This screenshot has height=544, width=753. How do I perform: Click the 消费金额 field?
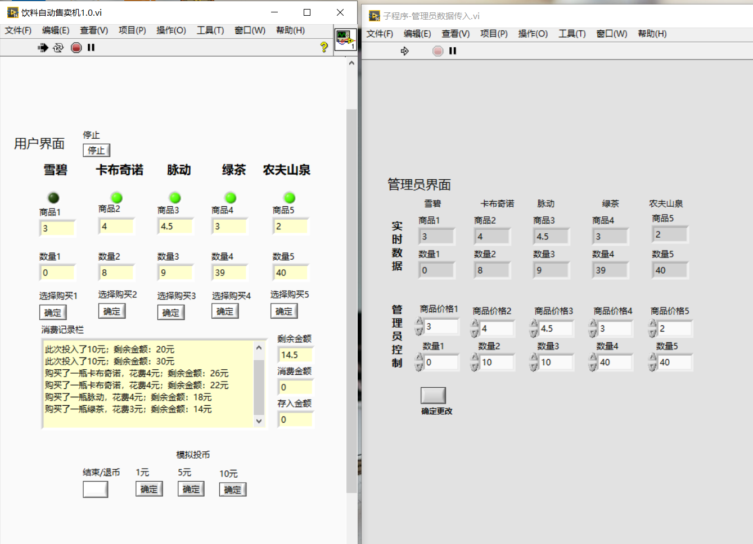(295, 387)
